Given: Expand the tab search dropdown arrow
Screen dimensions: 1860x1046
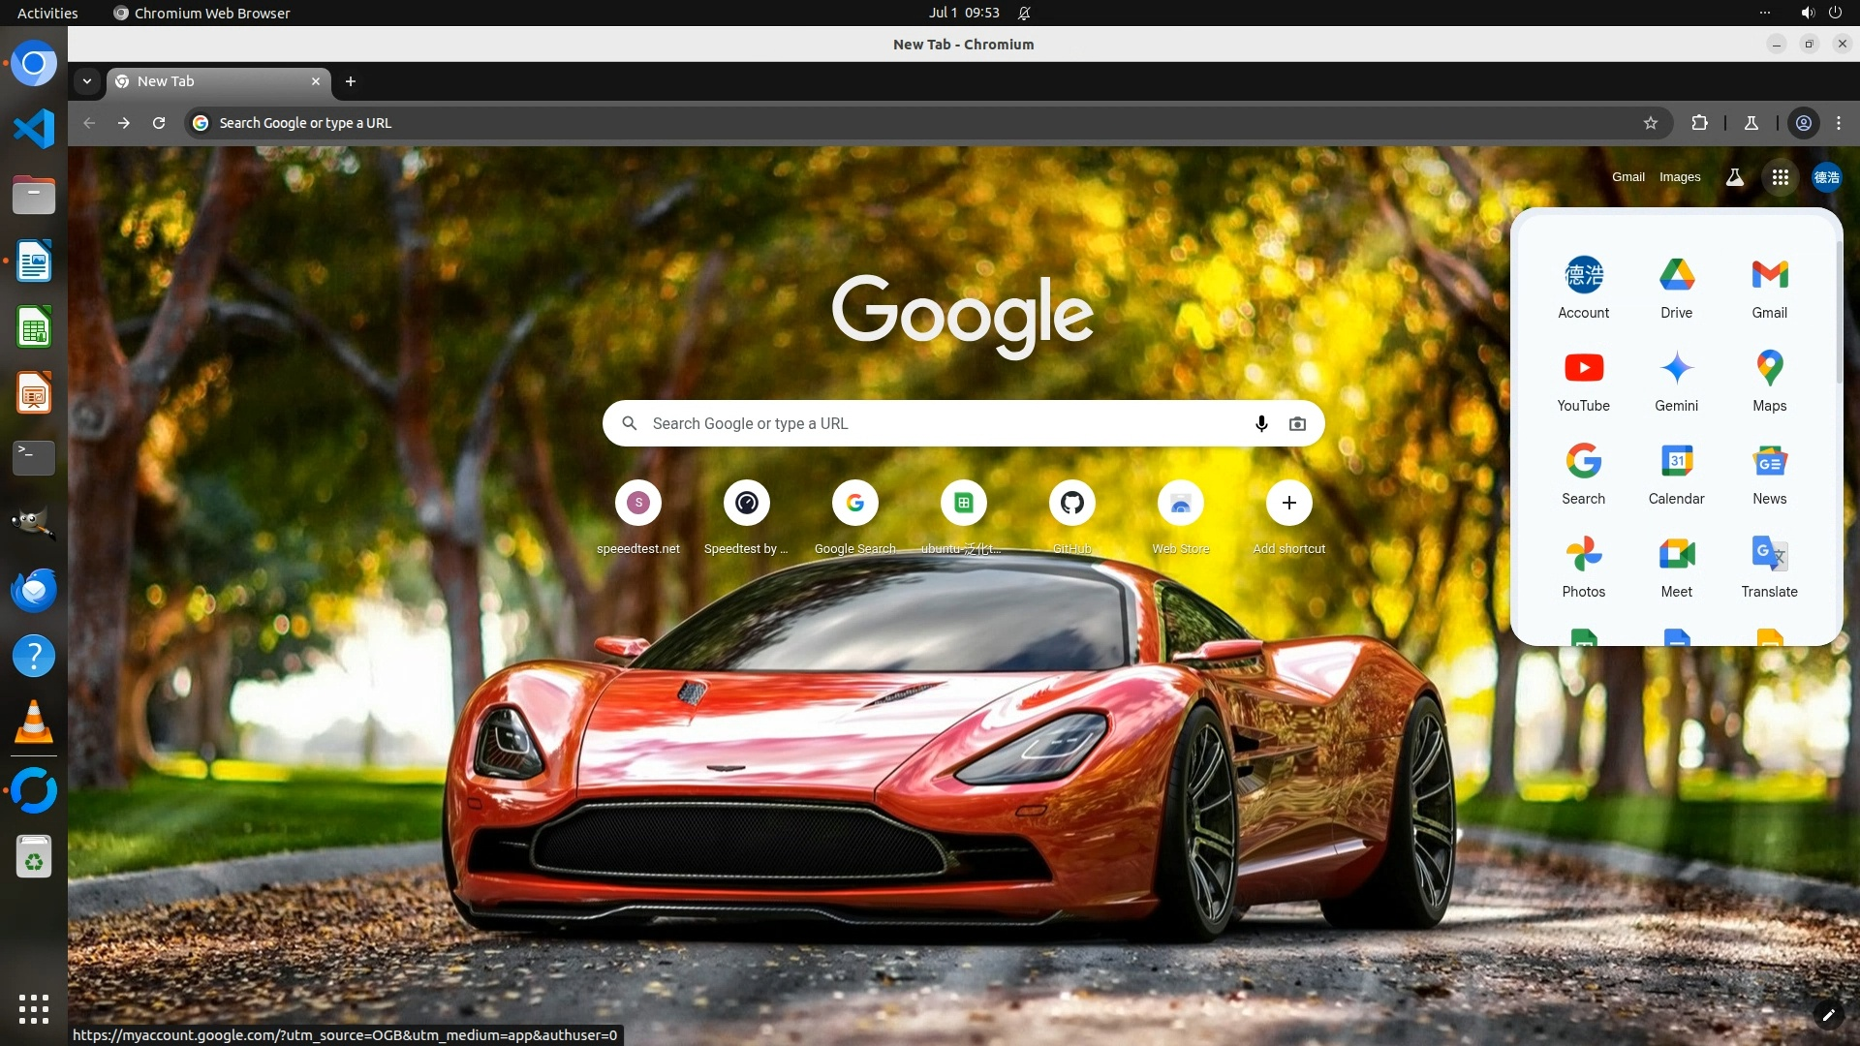Looking at the screenshot, I should [87, 81].
